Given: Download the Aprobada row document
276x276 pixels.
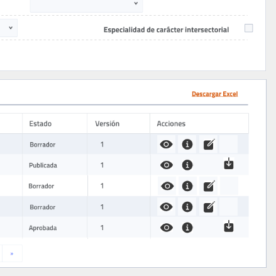Looking at the screenshot, I should click(x=229, y=226).
